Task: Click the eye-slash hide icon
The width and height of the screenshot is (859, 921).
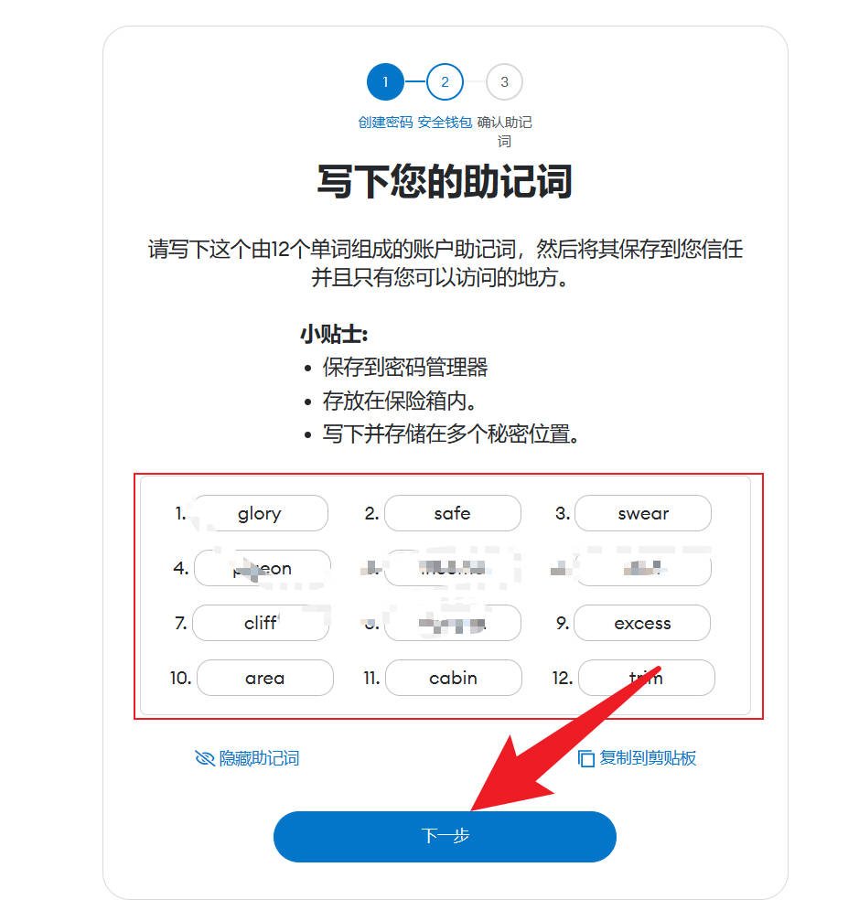Action: [205, 758]
